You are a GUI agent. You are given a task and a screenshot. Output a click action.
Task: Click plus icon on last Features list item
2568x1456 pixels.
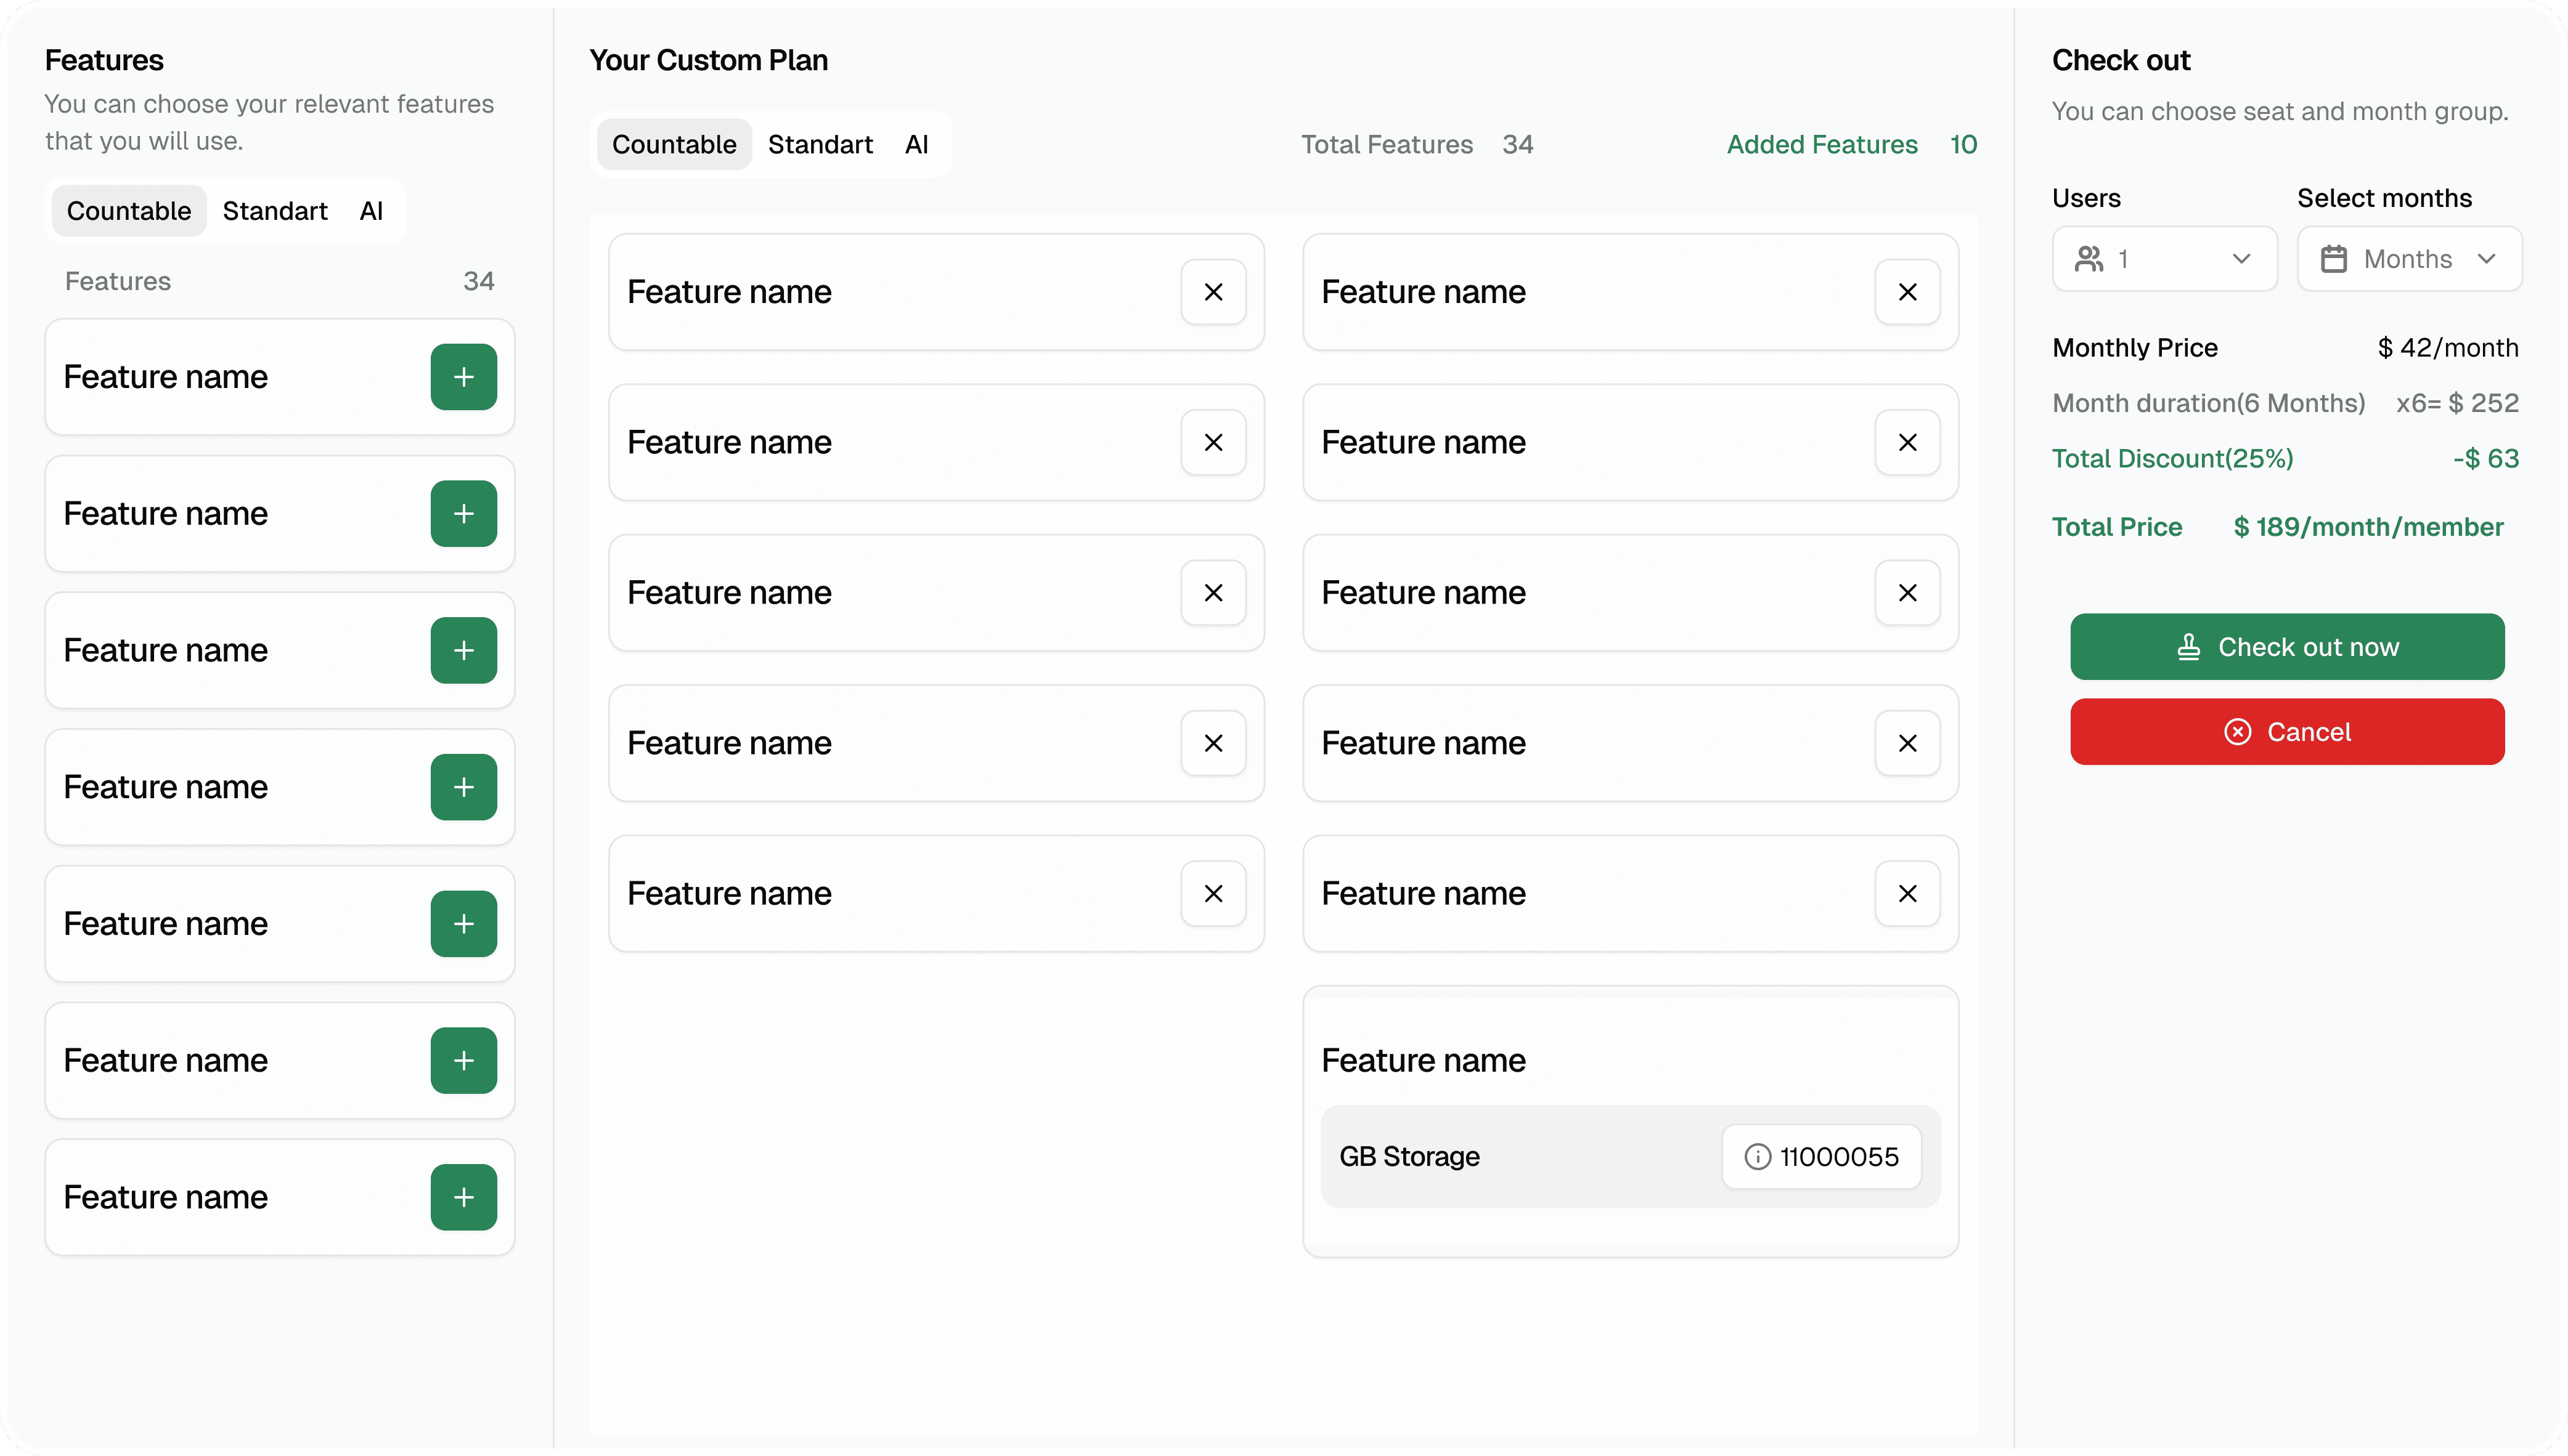pyautogui.click(x=463, y=1197)
